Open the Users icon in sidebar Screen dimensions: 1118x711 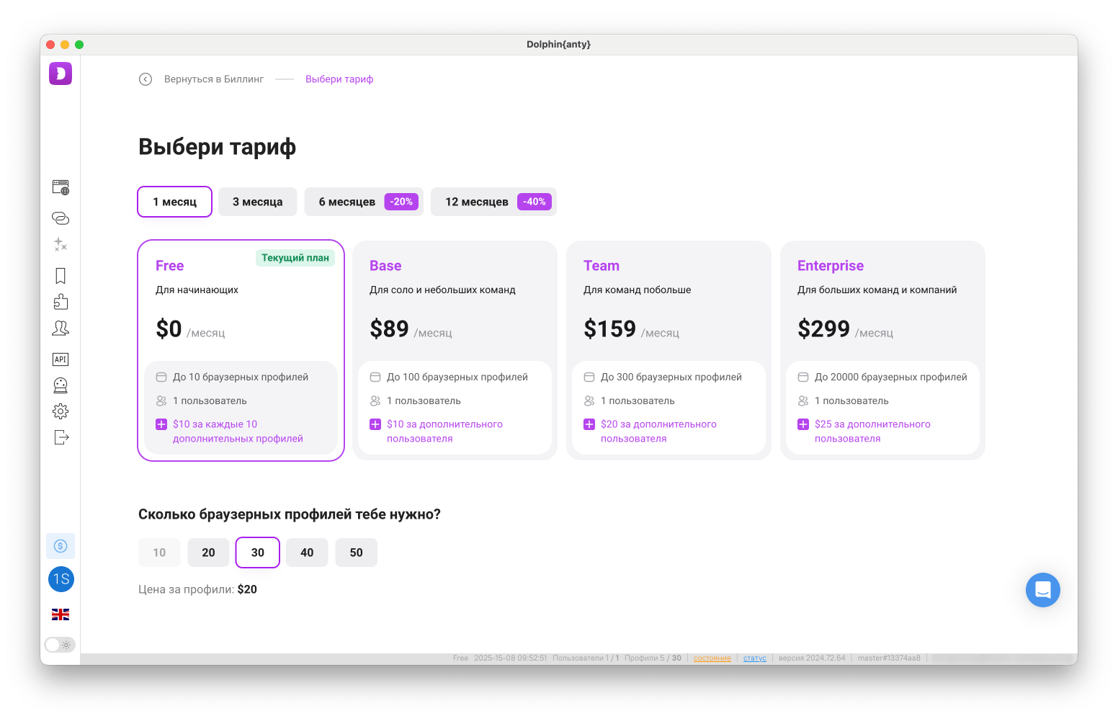tap(61, 328)
